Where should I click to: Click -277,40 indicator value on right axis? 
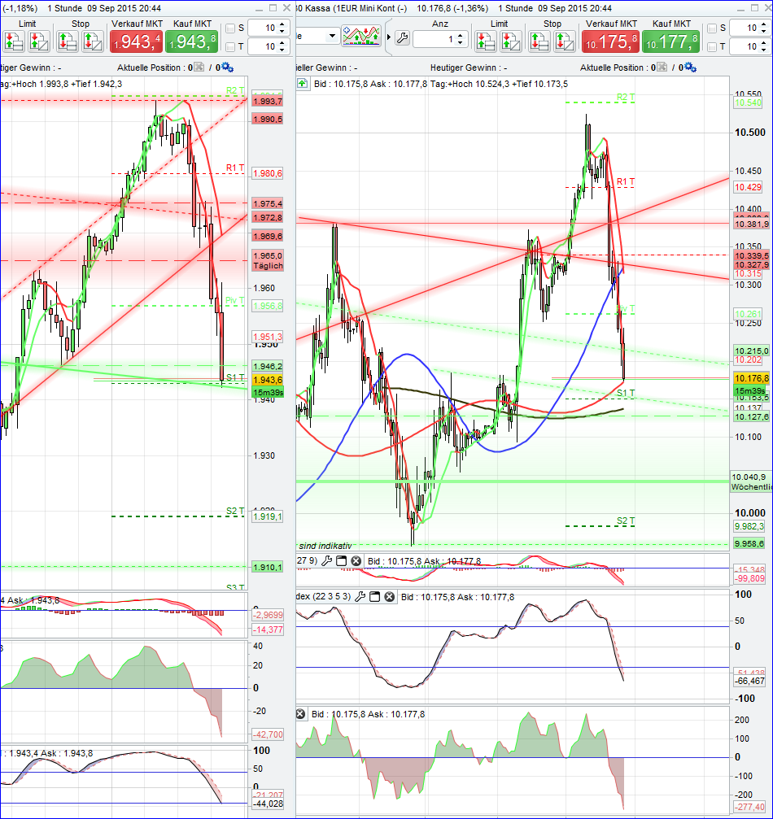pos(749,807)
